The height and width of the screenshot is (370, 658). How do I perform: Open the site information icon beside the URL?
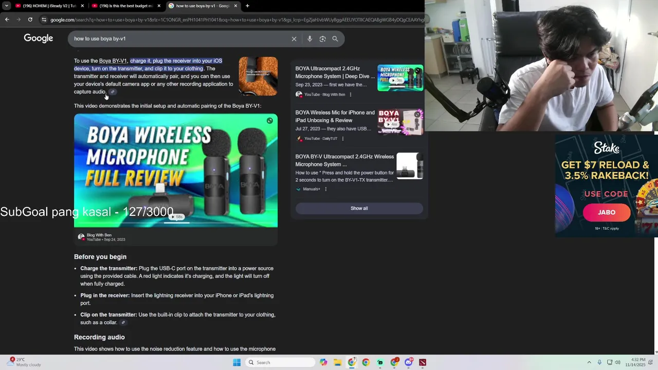click(x=44, y=20)
